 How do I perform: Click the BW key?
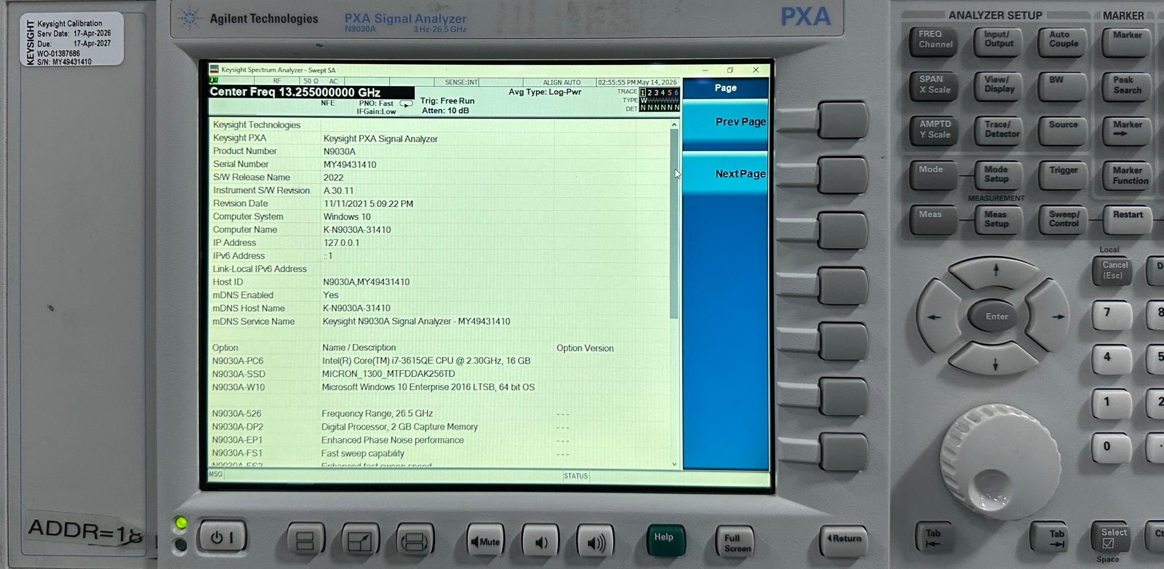(1063, 86)
